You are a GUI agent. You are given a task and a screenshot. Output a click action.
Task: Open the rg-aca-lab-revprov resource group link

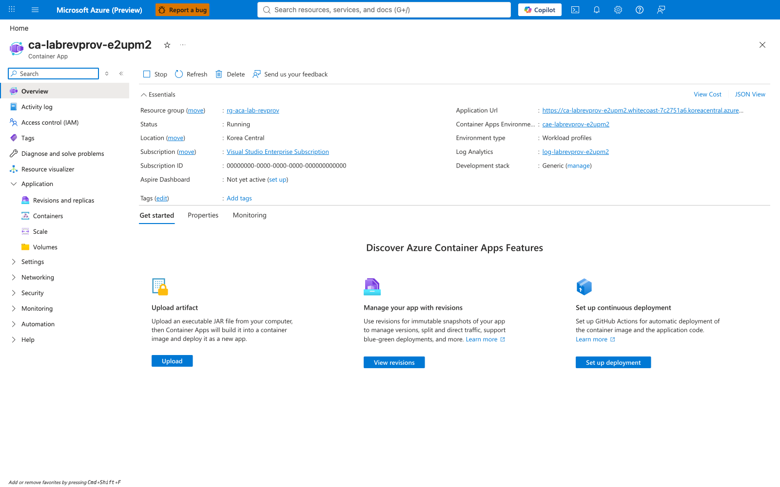click(x=253, y=111)
